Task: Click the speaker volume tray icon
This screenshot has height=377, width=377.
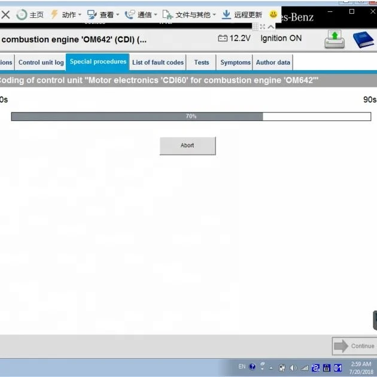Action: pyautogui.click(x=293, y=367)
